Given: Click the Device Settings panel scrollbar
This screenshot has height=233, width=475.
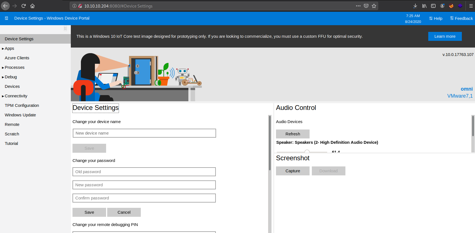Looking at the screenshot, I should click(270, 143).
